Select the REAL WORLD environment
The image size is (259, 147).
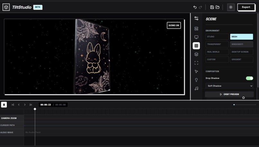tap(217, 52)
